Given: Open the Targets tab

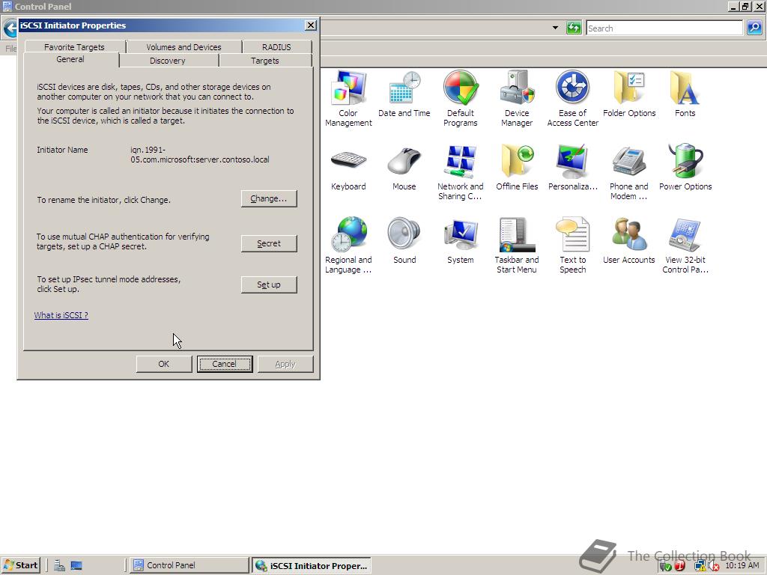Looking at the screenshot, I should pos(265,61).
